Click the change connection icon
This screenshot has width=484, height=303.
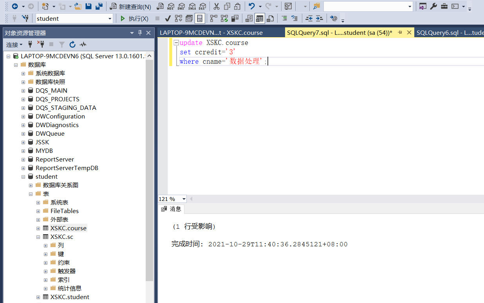coord(25,18)
